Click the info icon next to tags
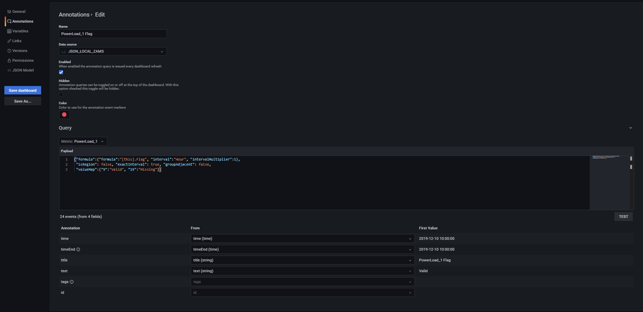The width and height of the screenshot is (643, 312). pyautogui.click(x=71, y=282)
